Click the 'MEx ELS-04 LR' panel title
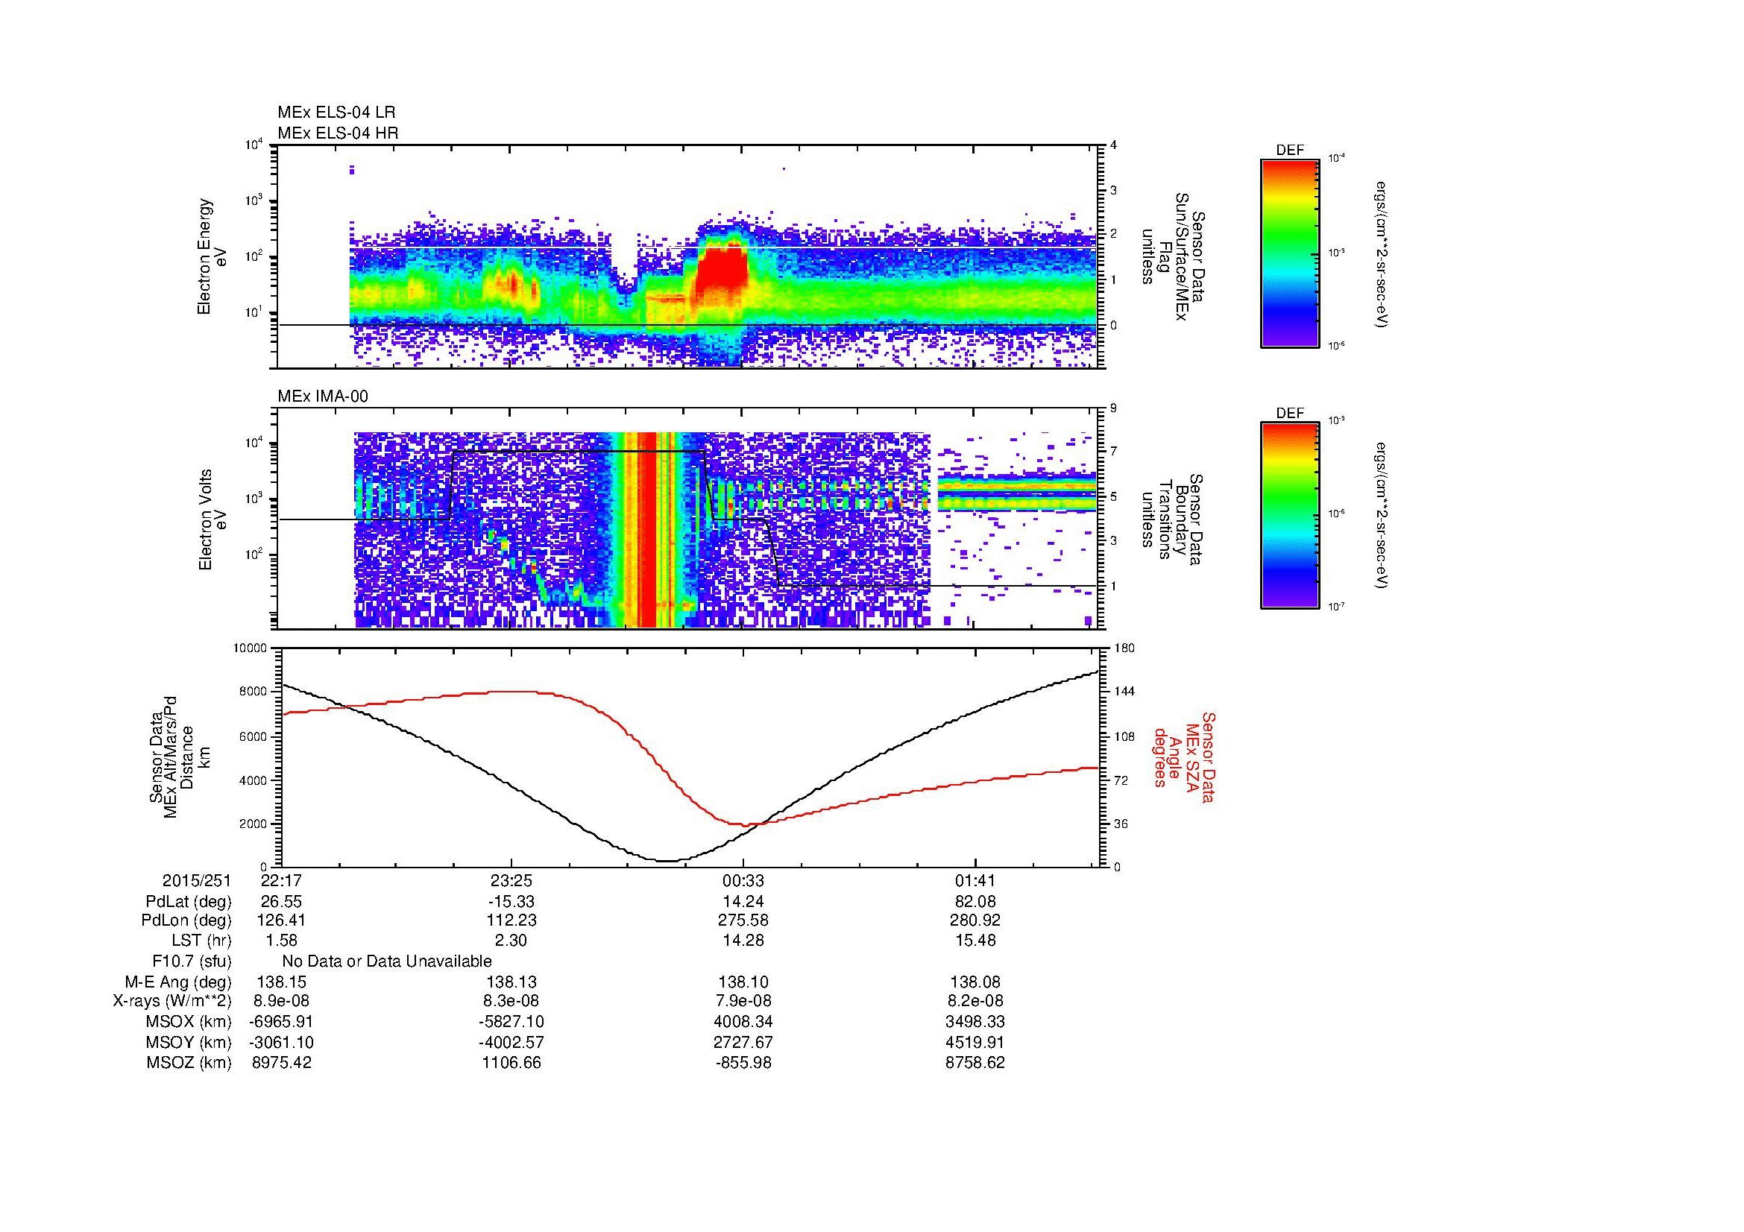The image size is (1744, 1232). [336, 113]
